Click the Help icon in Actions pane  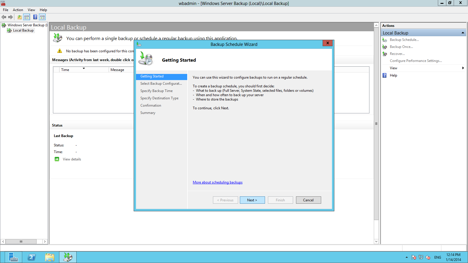pyautogui.click(x=385, y=75)
